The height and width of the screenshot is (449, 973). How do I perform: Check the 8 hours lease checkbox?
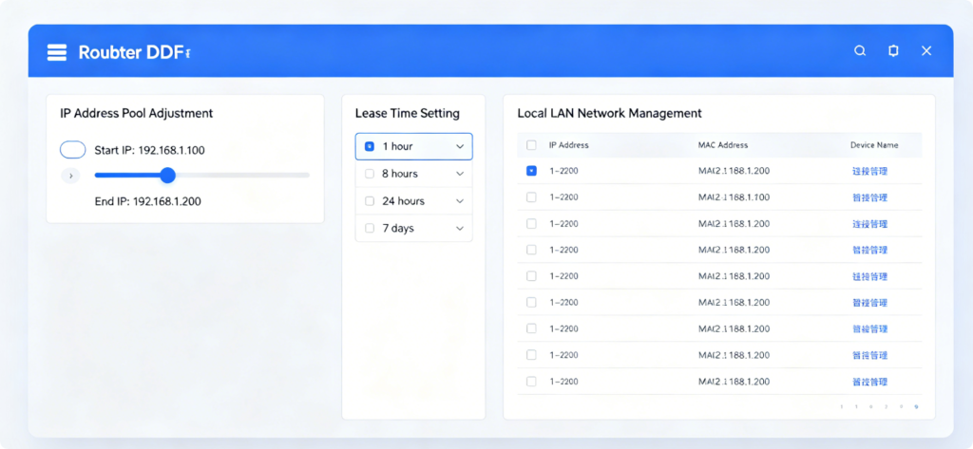click(370, 174)
